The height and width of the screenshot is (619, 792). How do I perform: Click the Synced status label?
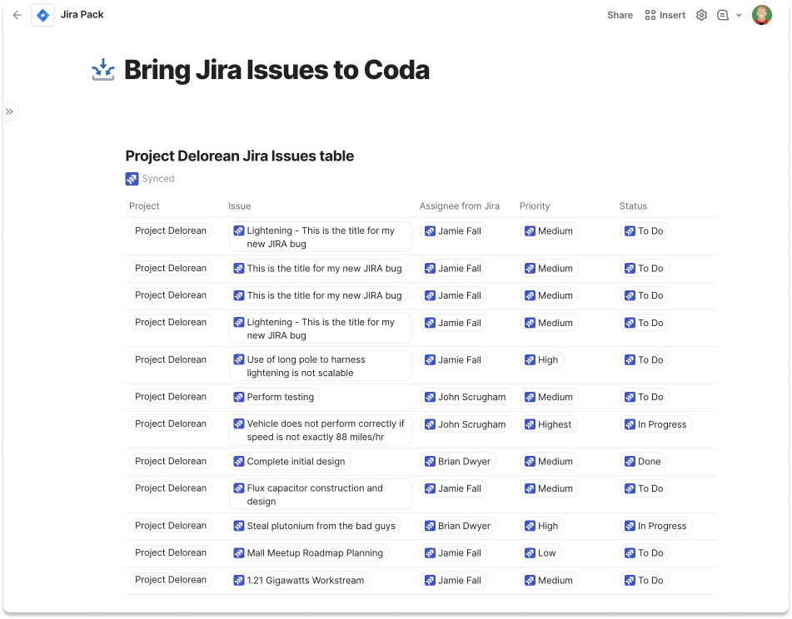coord(158,179)
